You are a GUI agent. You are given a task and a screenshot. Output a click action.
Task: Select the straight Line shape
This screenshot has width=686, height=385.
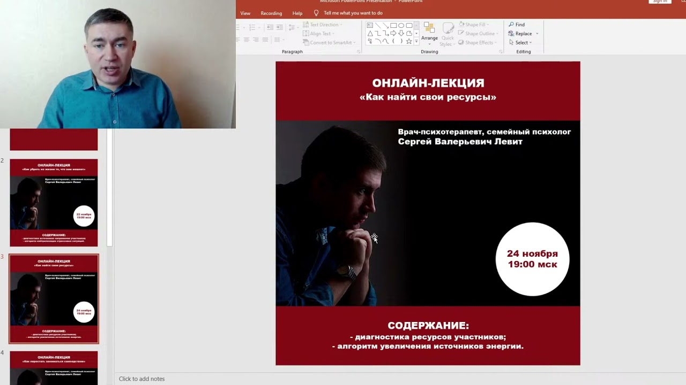tap(378, 25)
